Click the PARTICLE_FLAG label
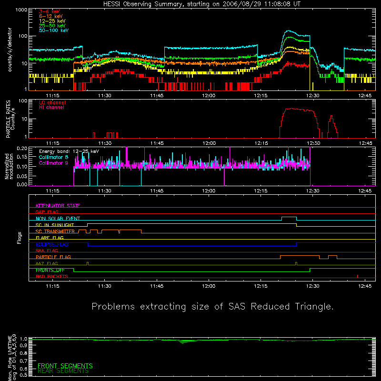 [x=53, y=257]
